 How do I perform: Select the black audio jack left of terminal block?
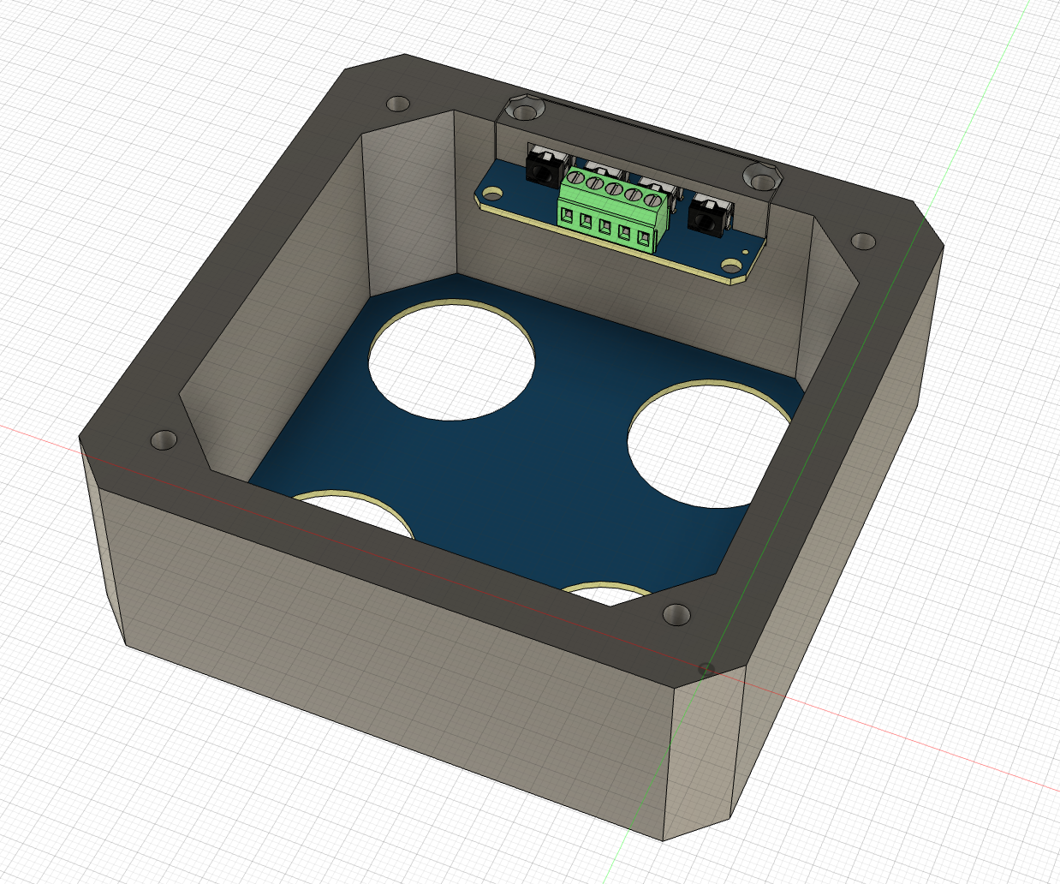click(545, 167)
